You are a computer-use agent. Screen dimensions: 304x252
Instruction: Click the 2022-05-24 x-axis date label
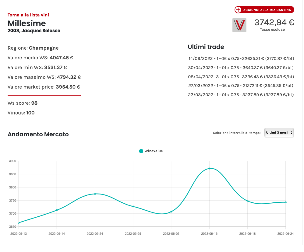(95, 234)
